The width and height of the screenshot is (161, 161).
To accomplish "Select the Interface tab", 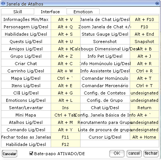I will pyautogui.click(x=50, y=12).
